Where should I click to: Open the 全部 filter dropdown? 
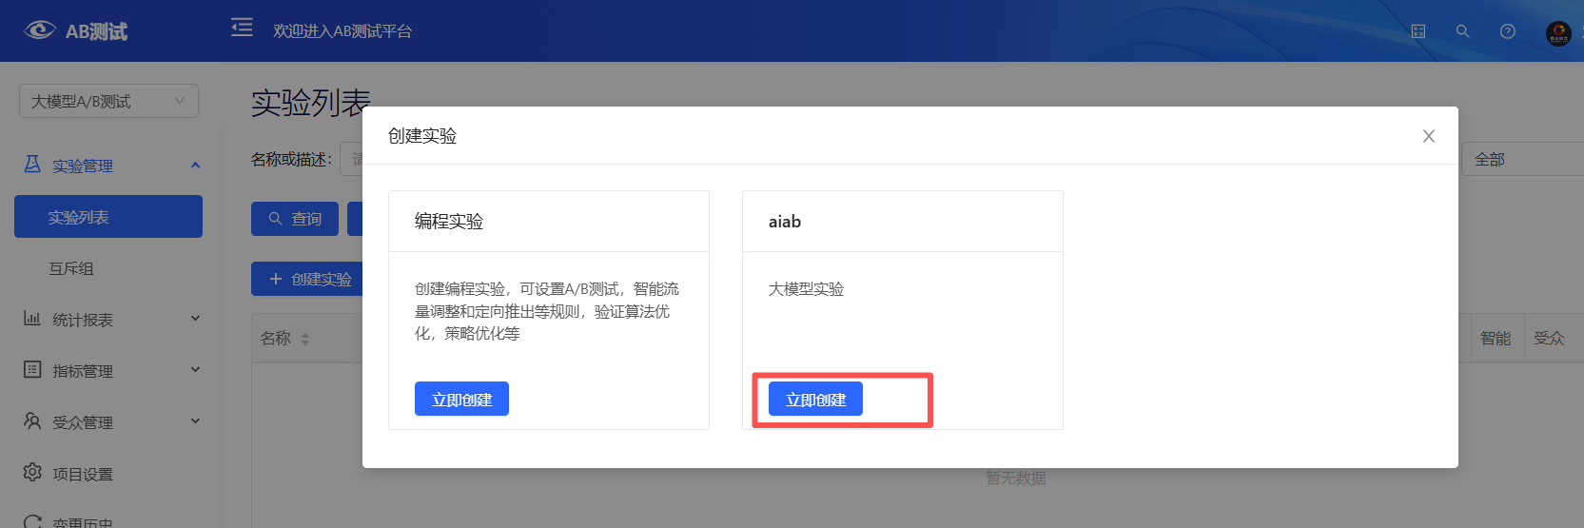[x=1522, y=160]
